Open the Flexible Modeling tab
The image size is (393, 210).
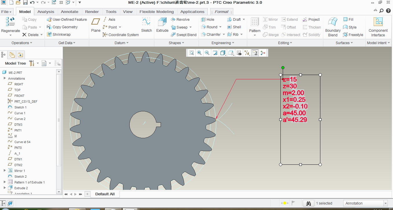[x=157, y=12]
